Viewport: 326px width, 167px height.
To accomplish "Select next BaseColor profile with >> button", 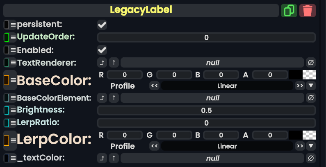I will tap(300, 86).
